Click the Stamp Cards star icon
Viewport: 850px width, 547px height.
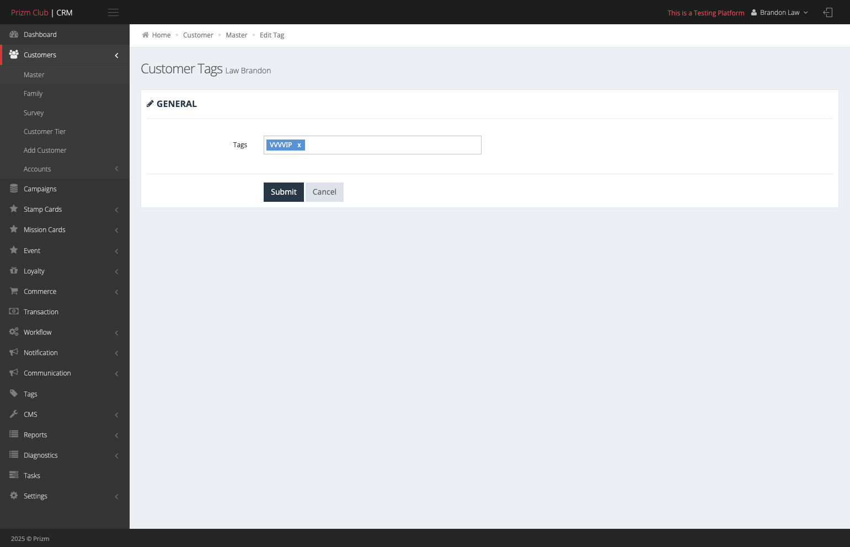click(14, 209)
